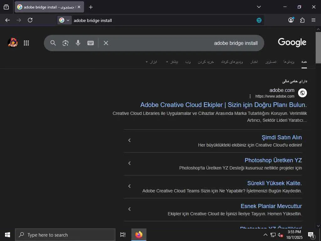Open Windows Task View

point(123,235)
